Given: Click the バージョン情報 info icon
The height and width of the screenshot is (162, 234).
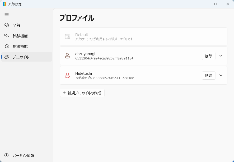Looking at the screenshot, I should click(6, 155).
